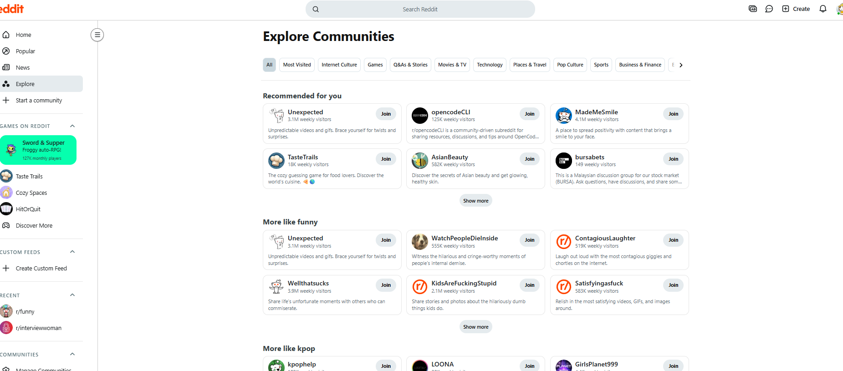Click the ContagiousLaughter community avatar
The height and width of the screenshot is (371, 843).
[x=564, y=242]
